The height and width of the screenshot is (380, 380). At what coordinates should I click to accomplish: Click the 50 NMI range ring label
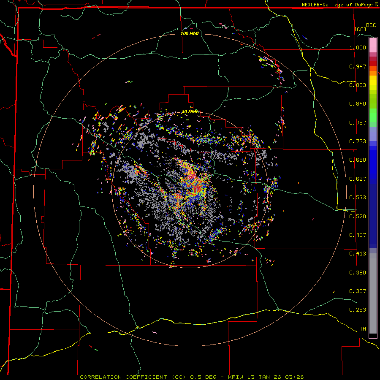190,111
